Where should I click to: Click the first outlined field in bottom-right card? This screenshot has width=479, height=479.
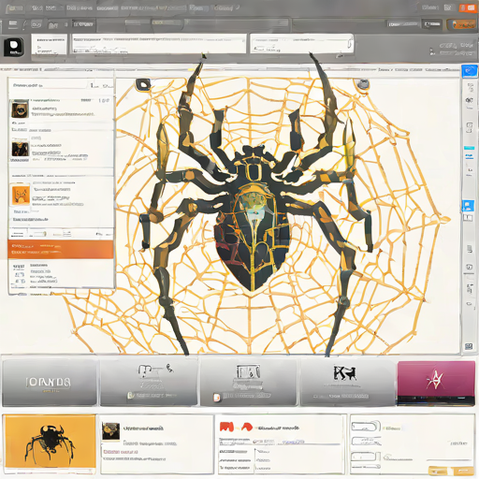(366, 426)
